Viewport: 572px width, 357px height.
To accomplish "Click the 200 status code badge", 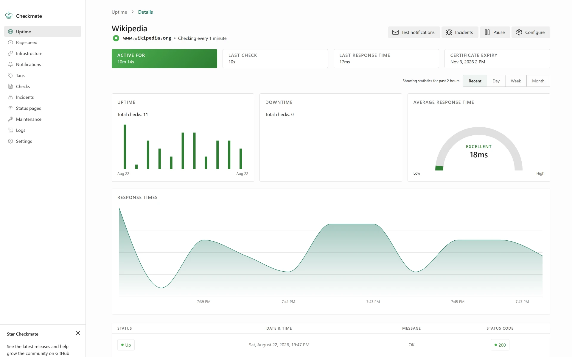I will coord(500,345).
